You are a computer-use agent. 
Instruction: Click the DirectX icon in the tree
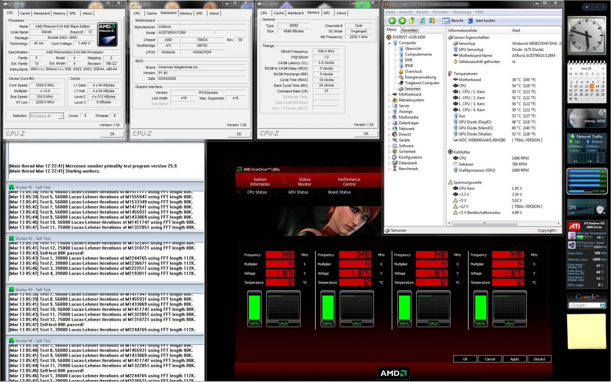pyautogui.click(x=395, y=135)
